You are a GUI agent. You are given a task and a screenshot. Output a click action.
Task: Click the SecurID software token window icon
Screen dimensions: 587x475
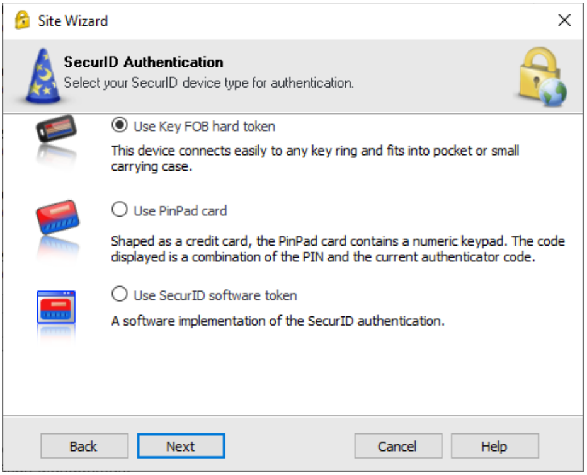click(56, 307)
